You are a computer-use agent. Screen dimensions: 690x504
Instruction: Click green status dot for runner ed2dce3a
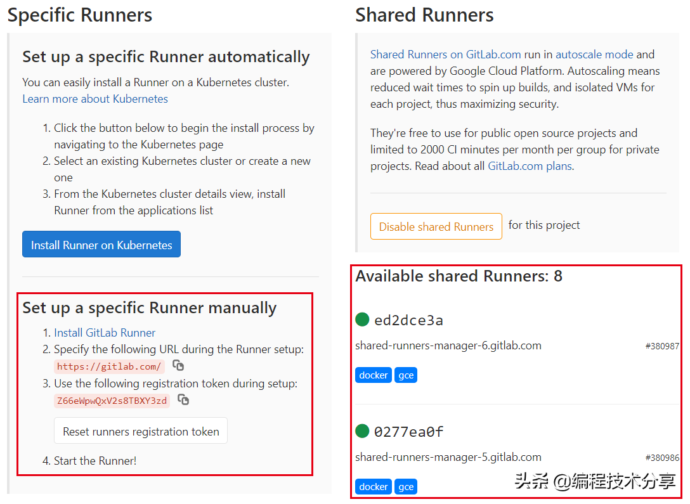click(x=362, y=320)
